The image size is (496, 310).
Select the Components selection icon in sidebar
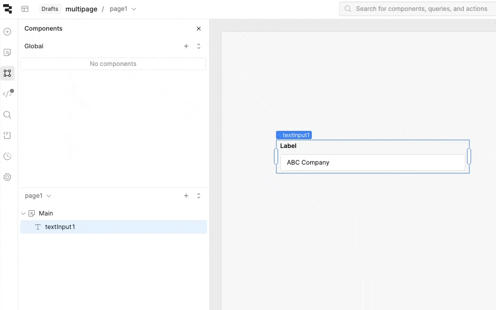[7, 73]
